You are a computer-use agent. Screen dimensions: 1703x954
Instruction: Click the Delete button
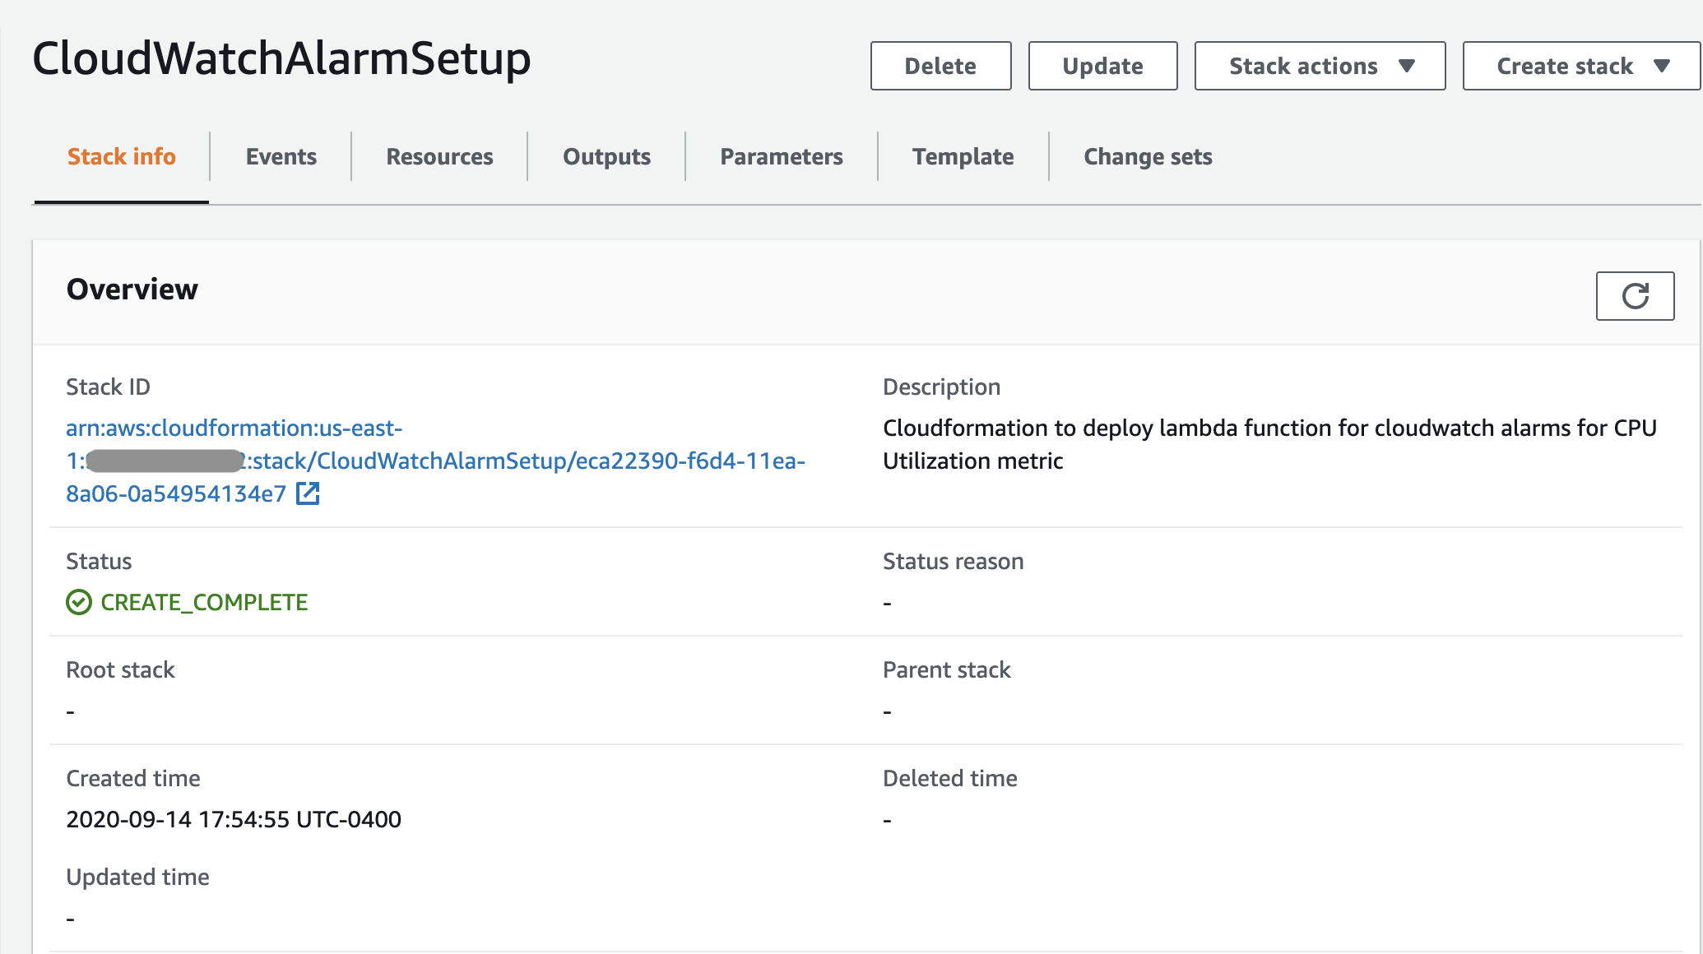click(940, 66)
